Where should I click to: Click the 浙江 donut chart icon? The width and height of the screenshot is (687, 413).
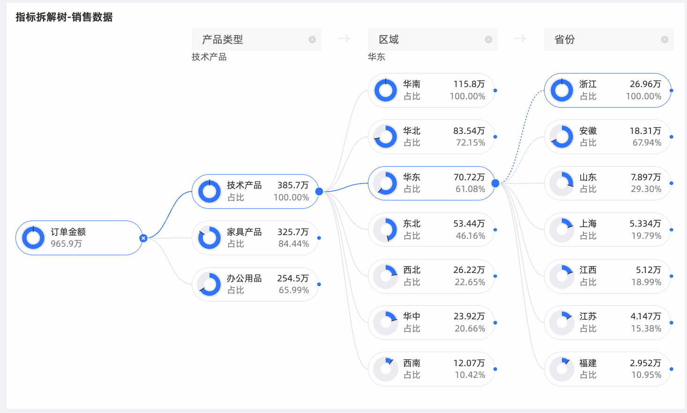[562, 90]
